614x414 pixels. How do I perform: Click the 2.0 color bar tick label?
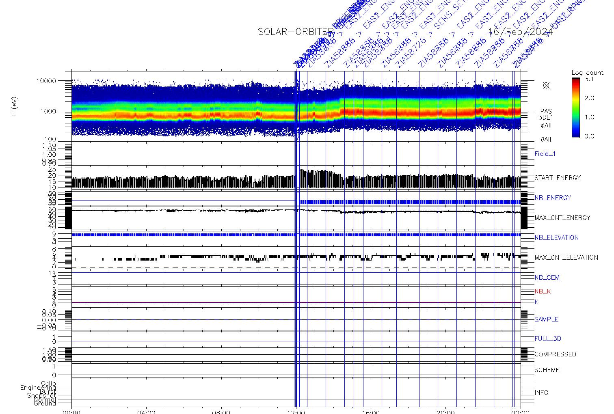click(x=589, y=98)
